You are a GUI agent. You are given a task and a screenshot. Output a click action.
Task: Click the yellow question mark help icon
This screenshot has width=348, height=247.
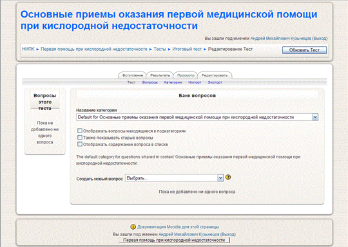click(x=228, y=178)
